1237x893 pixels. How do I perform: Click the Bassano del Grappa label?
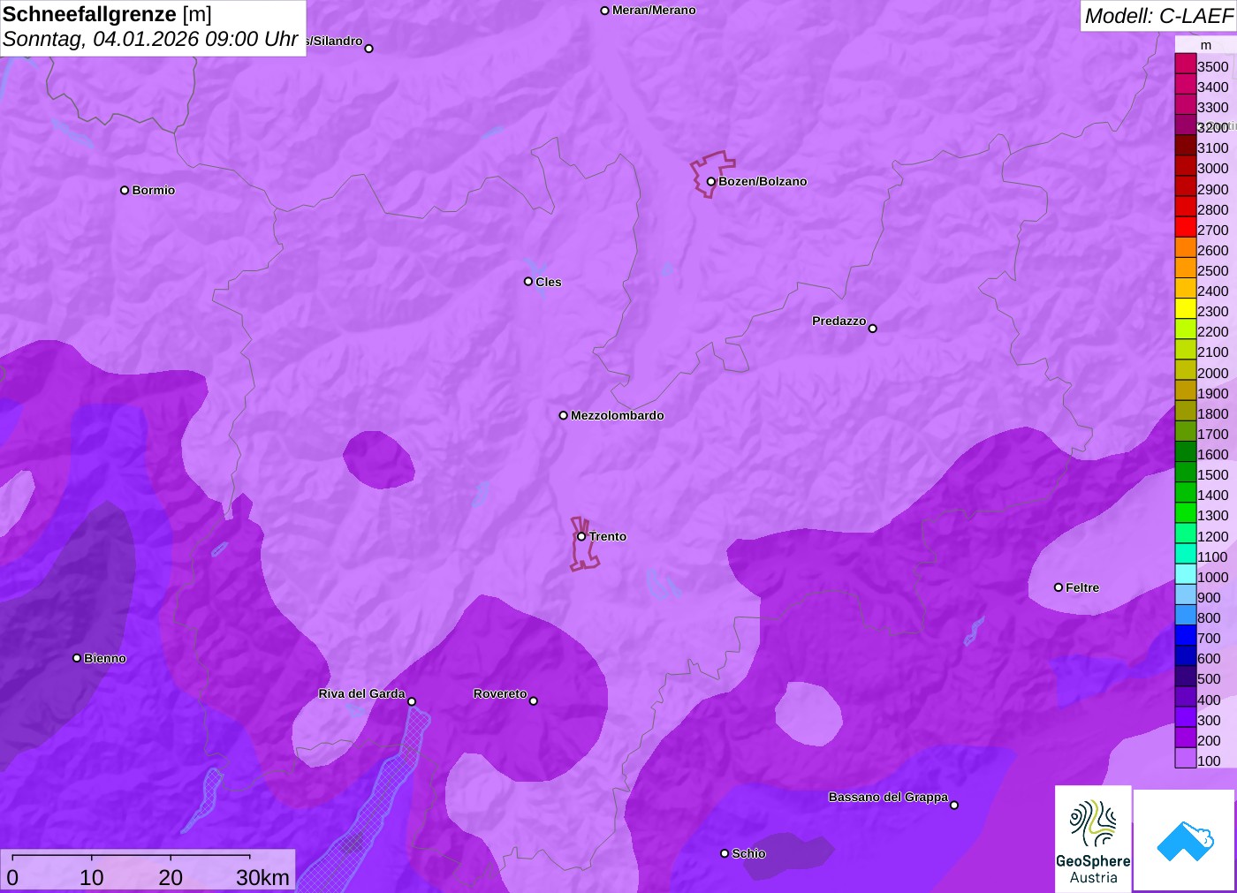point(888,797)
